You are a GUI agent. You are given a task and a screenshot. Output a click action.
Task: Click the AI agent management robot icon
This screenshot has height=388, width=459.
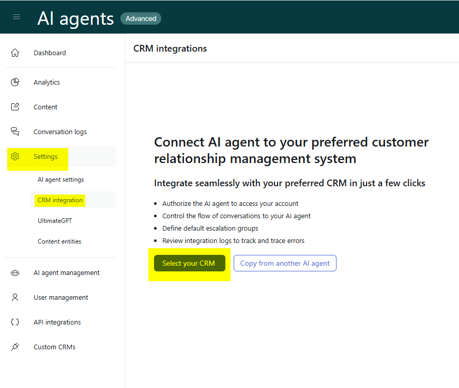(x=15, y=273)
